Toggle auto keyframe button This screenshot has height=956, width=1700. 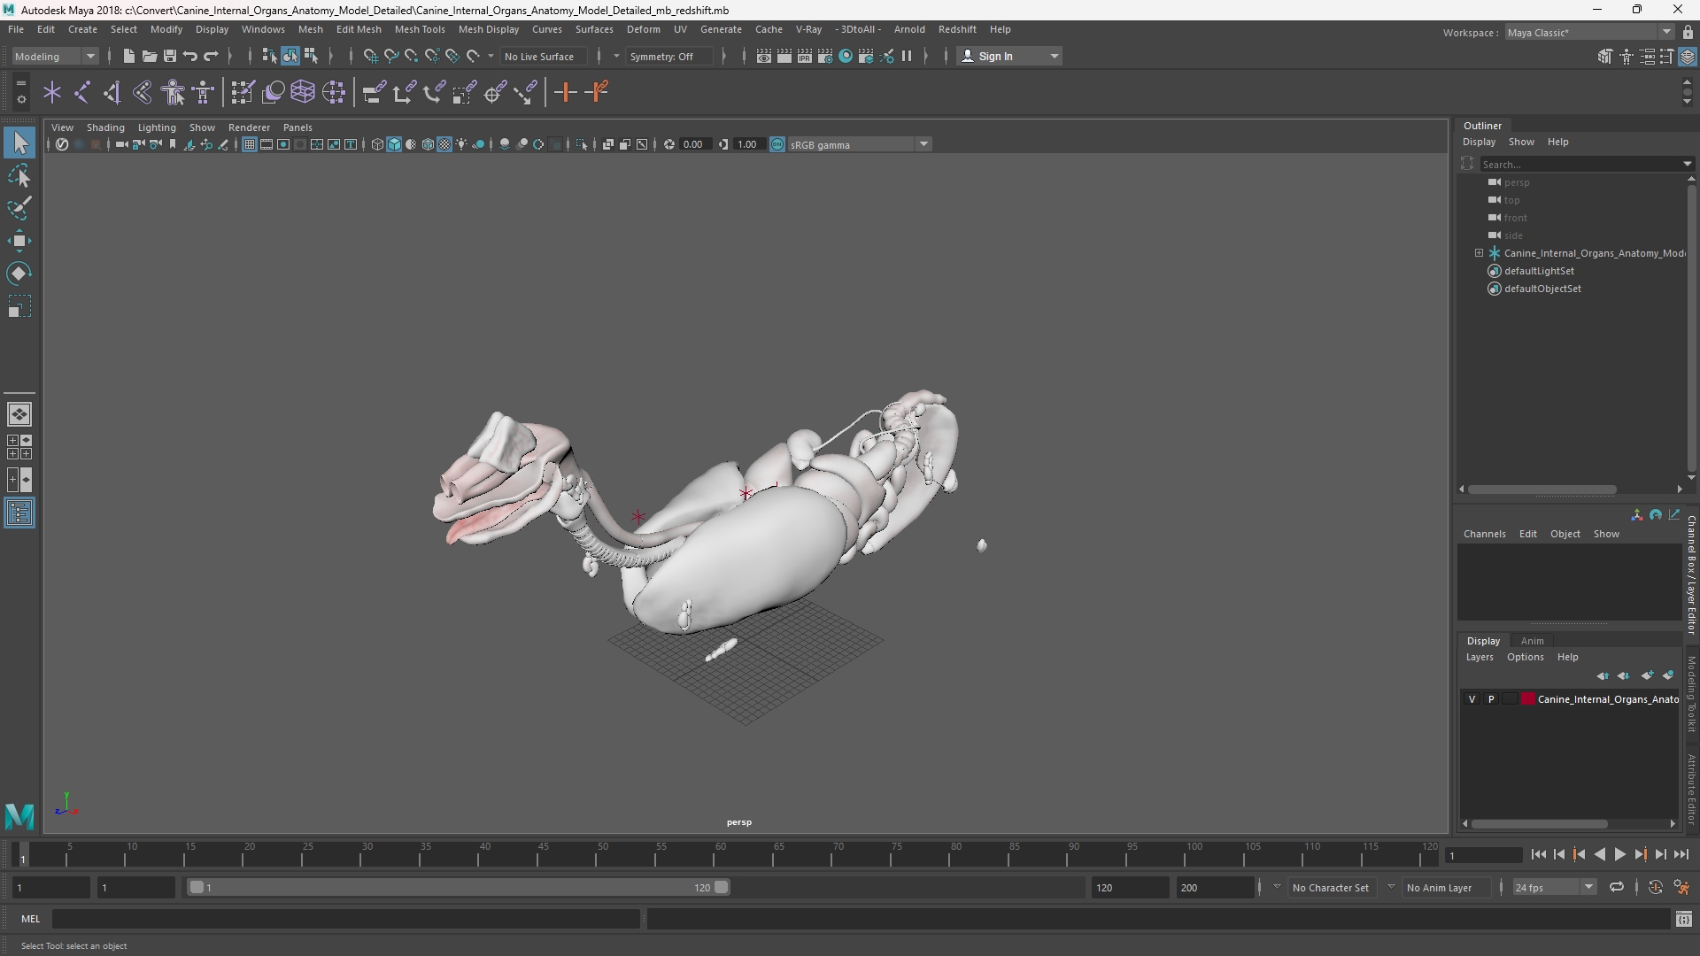coord(1655,888)
